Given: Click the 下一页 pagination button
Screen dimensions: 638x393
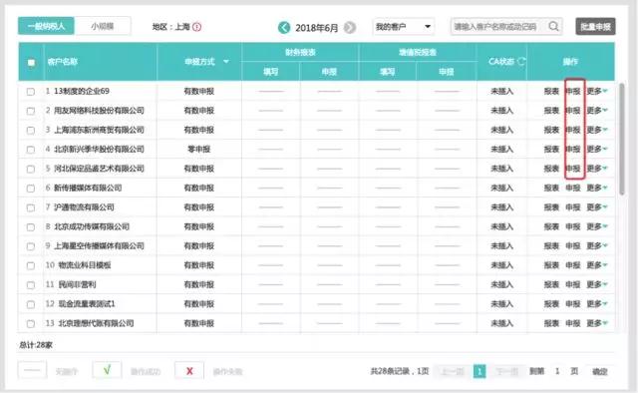Looking at the screenshot, I should coord(506,371).
